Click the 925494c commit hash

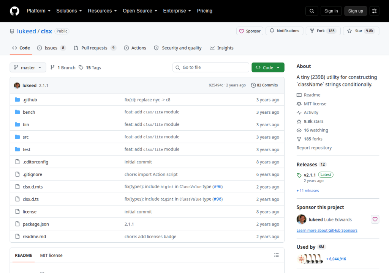click(216, 85)
